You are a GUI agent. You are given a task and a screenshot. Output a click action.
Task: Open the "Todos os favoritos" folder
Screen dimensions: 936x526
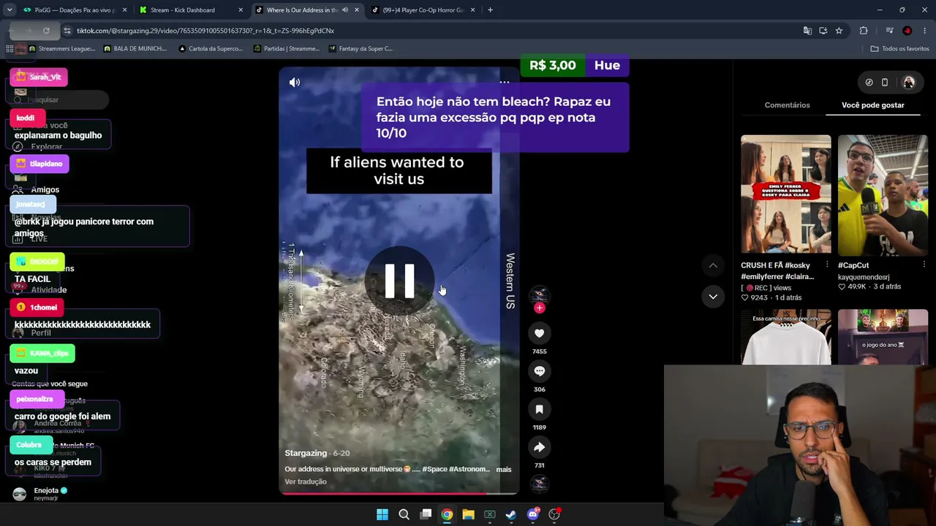click(x=899, y=49)
